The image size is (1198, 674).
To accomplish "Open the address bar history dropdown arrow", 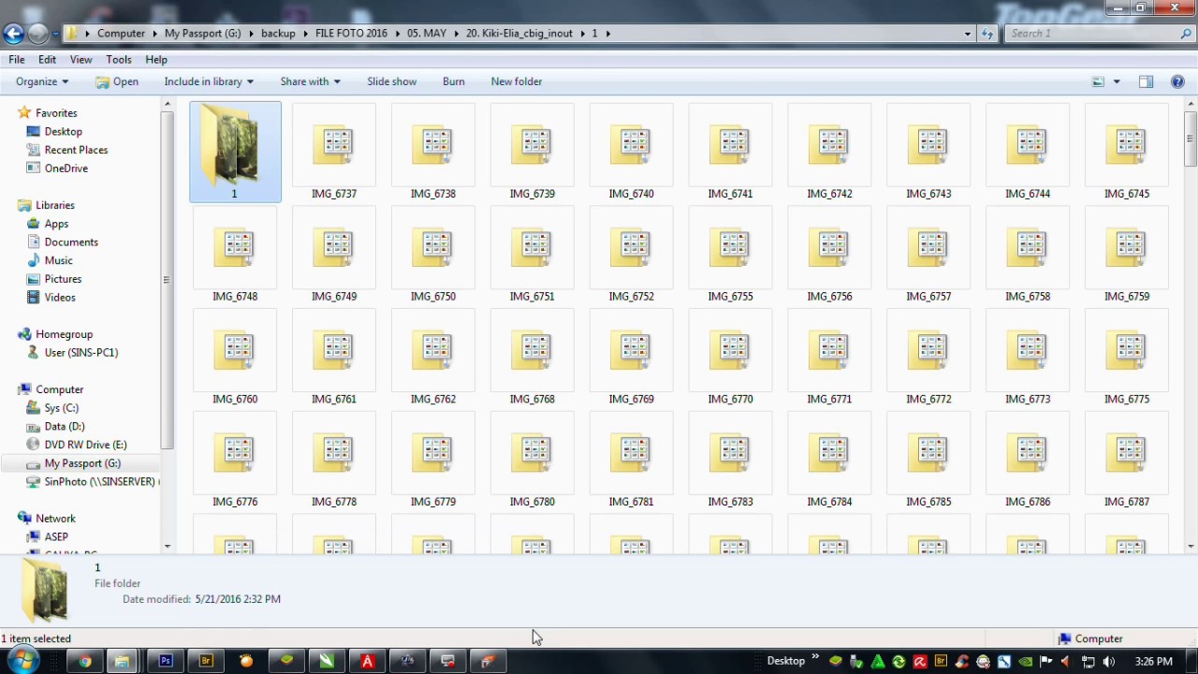I will tap(968, 34).
